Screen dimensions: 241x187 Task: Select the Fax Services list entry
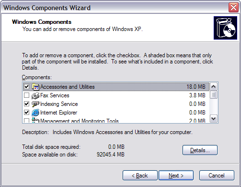click(116, 95)
